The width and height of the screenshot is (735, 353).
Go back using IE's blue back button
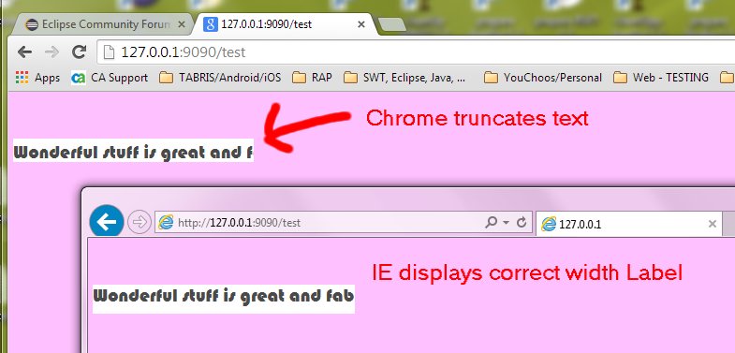(107, 222)
